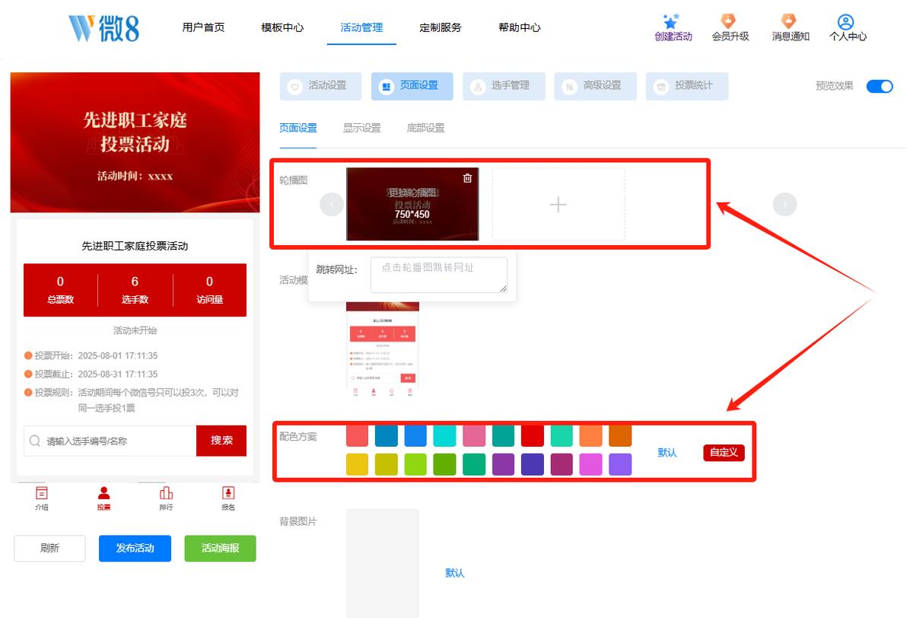Open the 投票统计 section button

pyautogui.click(x=687, y=86)
